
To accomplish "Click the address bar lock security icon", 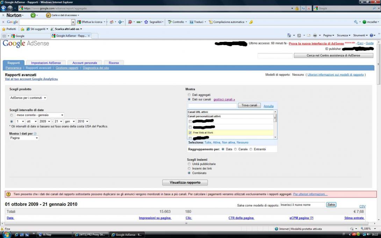I will click(x=297, y=8).
